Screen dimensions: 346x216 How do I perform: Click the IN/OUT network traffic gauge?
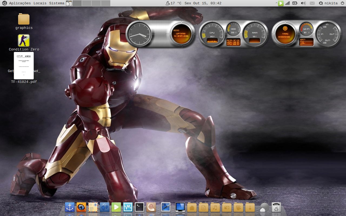click(x=328, y=34)
